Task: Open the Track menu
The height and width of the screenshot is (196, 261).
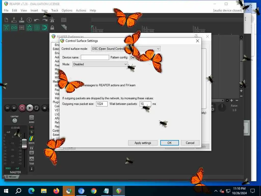Action: point(55,10)
